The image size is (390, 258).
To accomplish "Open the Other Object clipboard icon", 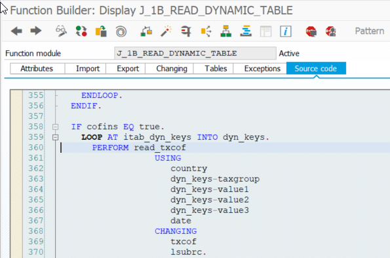I will 101,31.
